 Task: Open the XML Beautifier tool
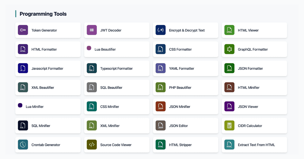48,87
